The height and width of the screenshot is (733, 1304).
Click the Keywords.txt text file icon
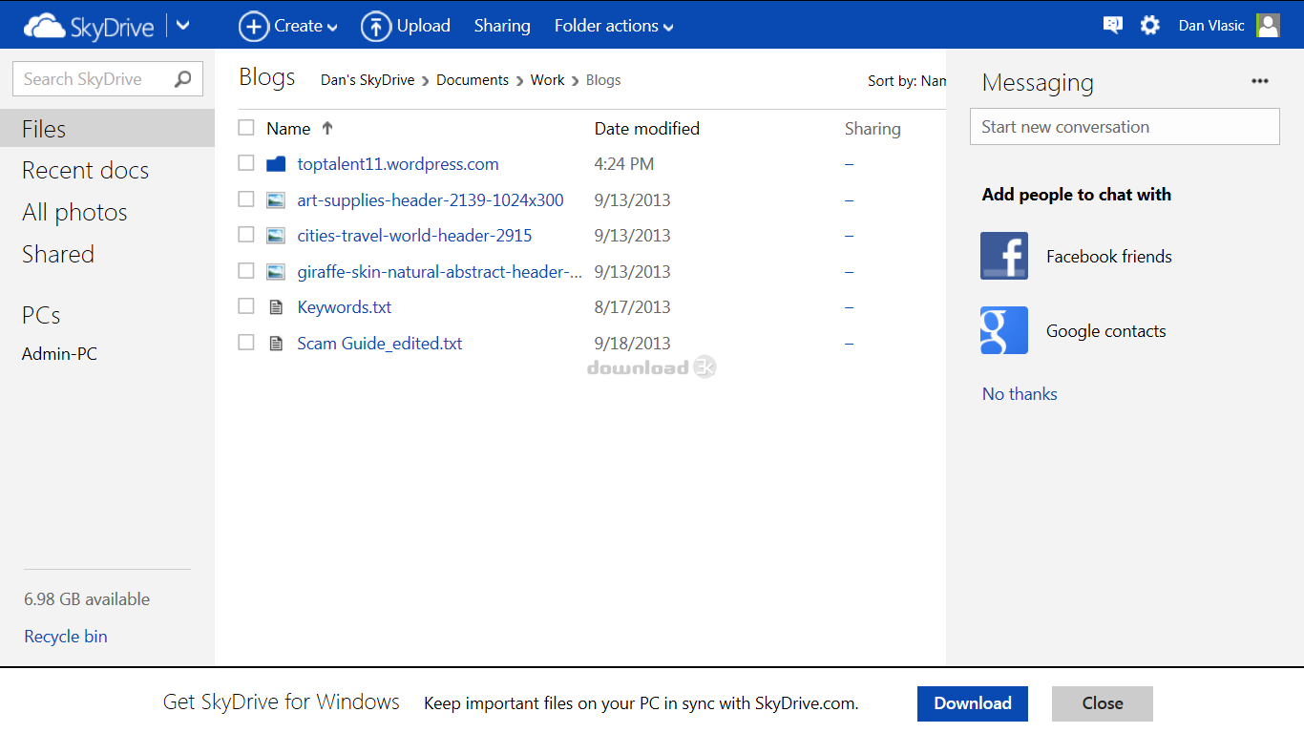point(276,307)
